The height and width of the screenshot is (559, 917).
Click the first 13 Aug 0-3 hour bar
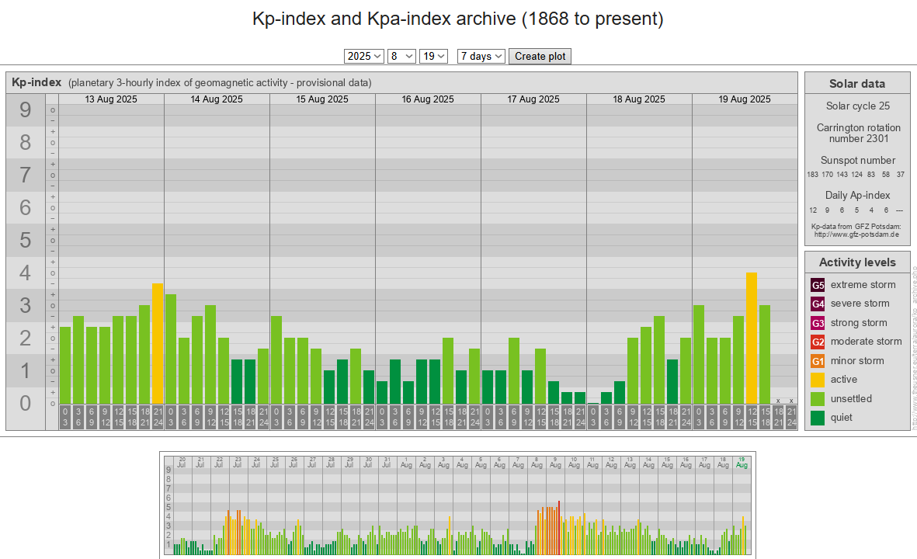click(x=65, y=366)
